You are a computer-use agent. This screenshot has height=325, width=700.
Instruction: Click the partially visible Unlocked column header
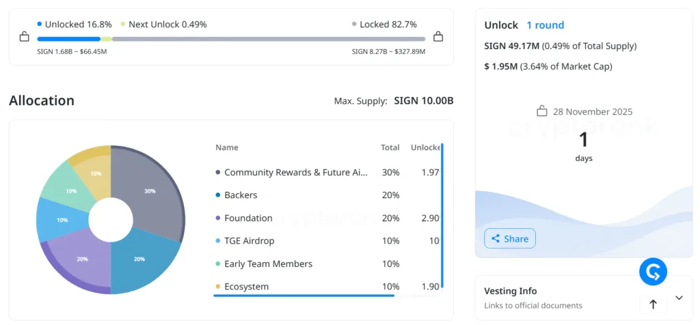425,147
